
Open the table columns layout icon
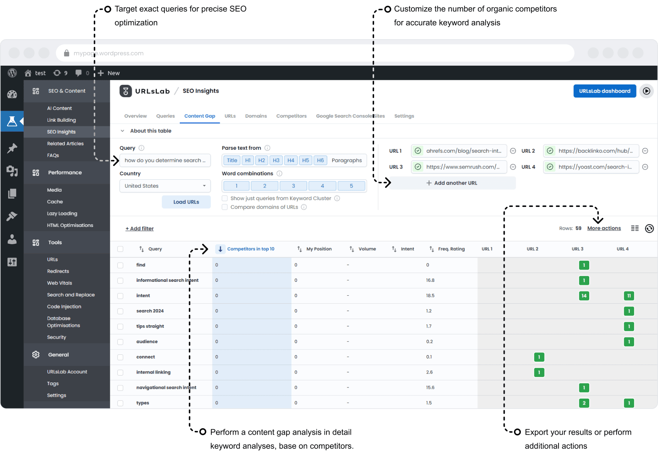pyautogui.click(x=635, y=228)
